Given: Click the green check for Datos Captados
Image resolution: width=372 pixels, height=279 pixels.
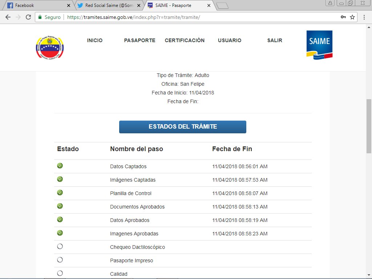Looking at the screenshot, I should tap(60, 166).
